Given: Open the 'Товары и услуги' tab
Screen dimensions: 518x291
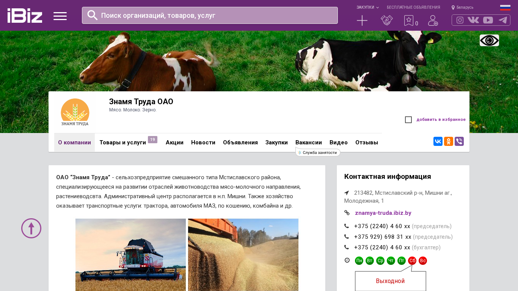Looking at the screenshot, I should [x=123, y=142].
